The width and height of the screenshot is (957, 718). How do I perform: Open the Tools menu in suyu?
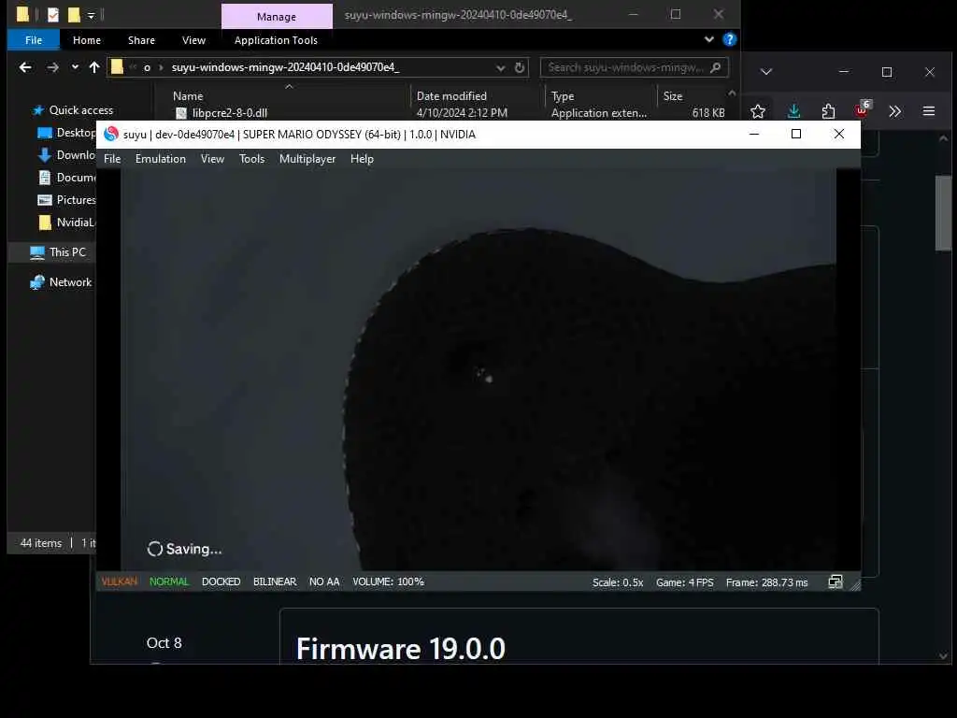[x=252, y=159]
